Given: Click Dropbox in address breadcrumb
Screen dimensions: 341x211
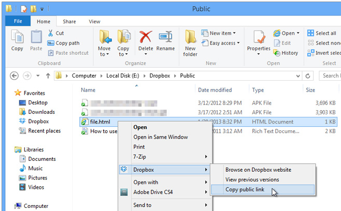Looking at the screenshot, I should [x=160, y=76].
